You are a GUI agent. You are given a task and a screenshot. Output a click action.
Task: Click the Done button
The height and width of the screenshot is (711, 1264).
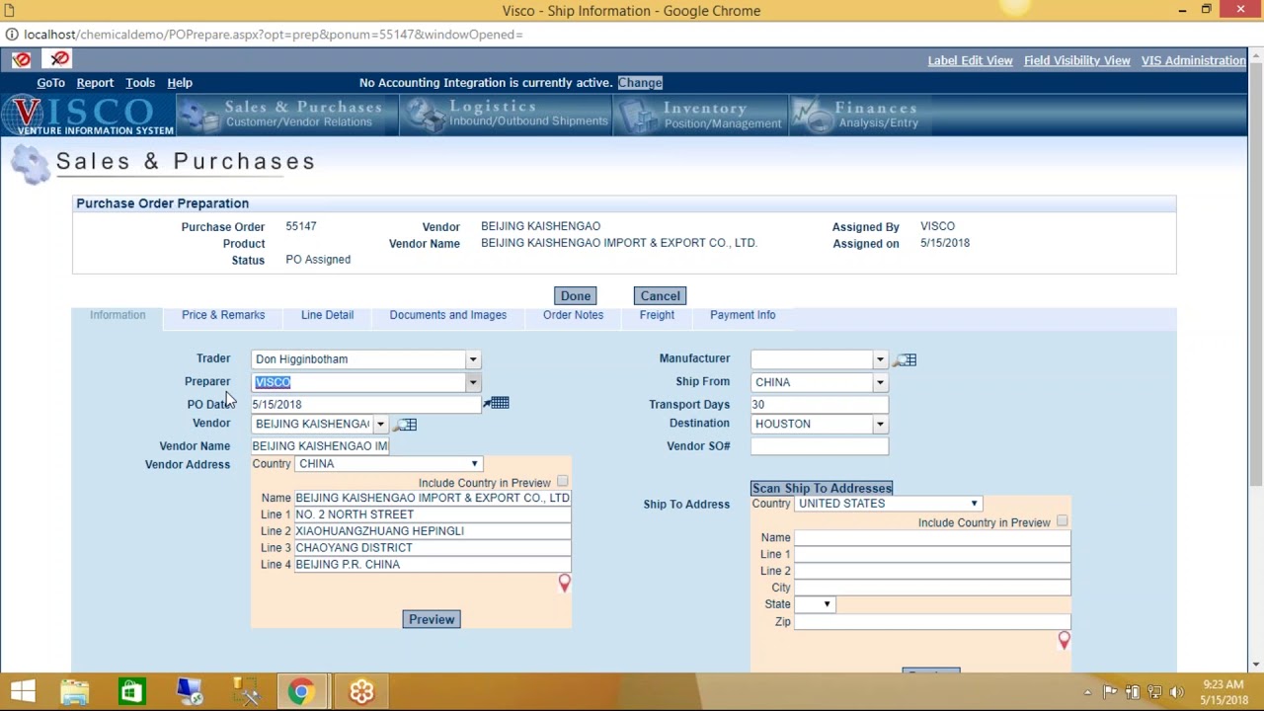(x=576, y=296)
